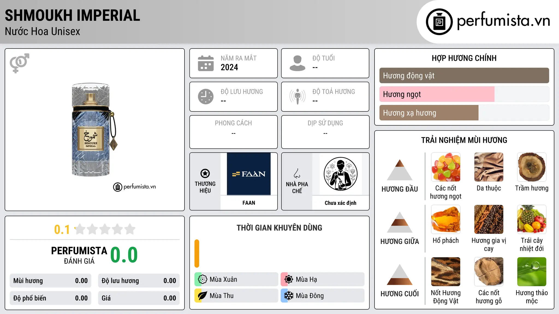Click the Hương cuối pyramid icon
The height and width of the screenshot is (314, 559).
[400, 274]
